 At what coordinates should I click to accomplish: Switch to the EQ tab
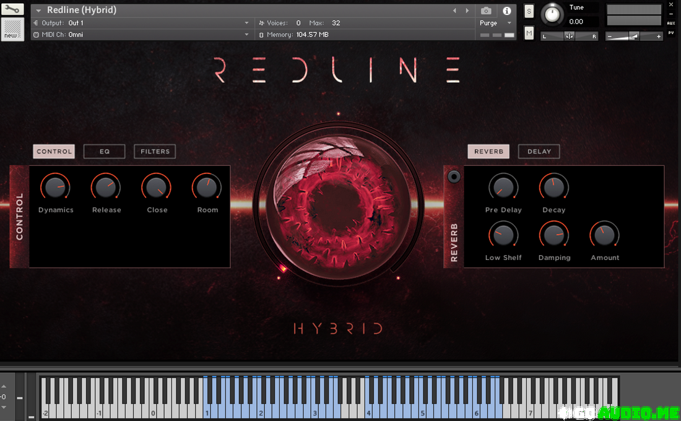(x=105, y=152)
